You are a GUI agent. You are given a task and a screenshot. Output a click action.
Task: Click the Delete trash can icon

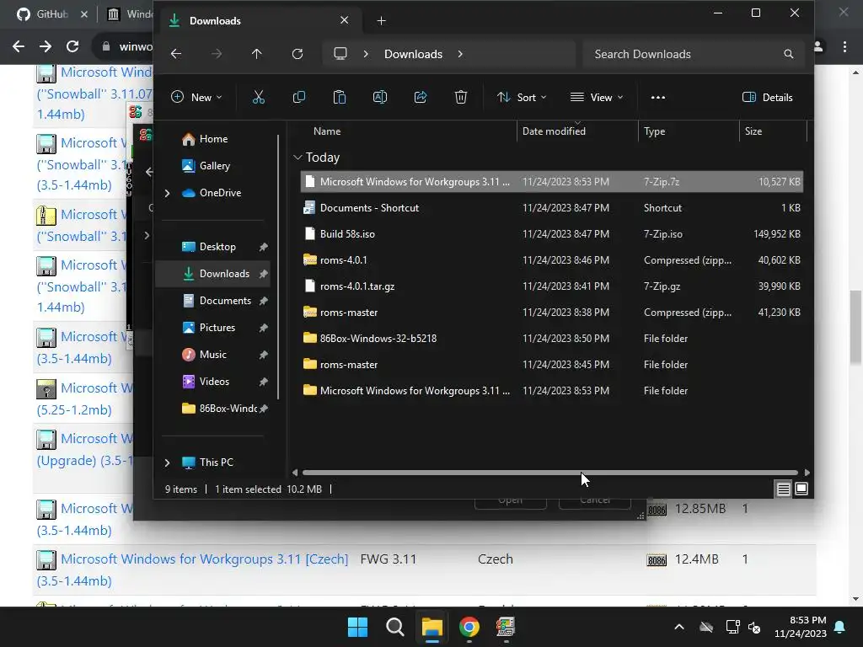461,98
